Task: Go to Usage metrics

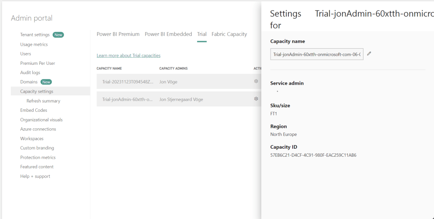Action: tap(34, 44)
